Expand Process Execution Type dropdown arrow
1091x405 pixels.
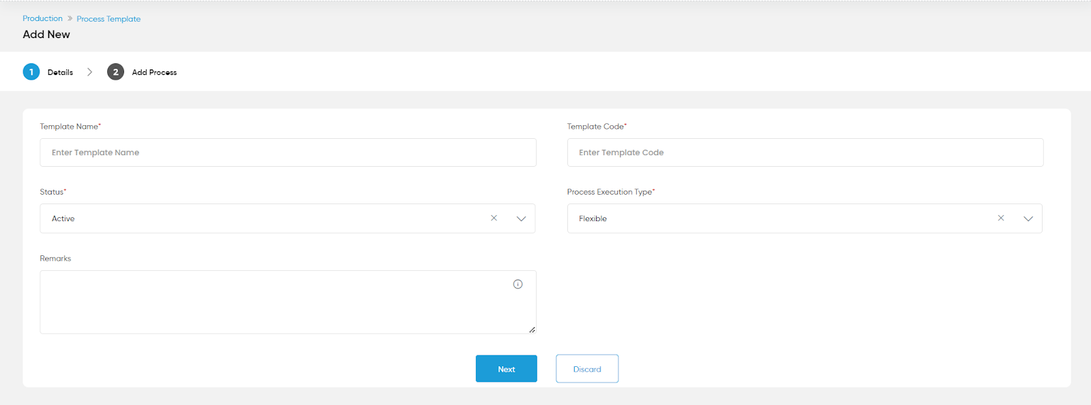point(1028,218)
